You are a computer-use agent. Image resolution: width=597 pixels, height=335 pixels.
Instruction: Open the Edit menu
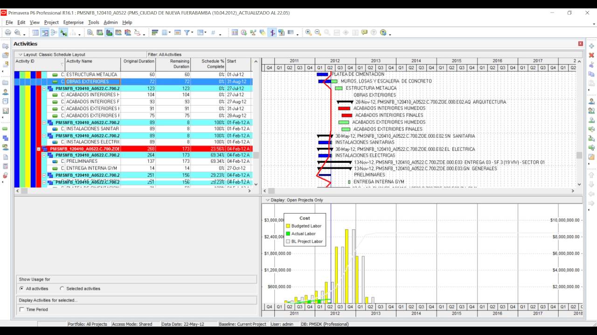[x=21, y=22]
